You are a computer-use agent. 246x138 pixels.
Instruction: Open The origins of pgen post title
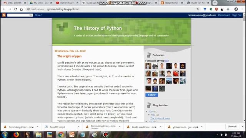tap(69, 56)
